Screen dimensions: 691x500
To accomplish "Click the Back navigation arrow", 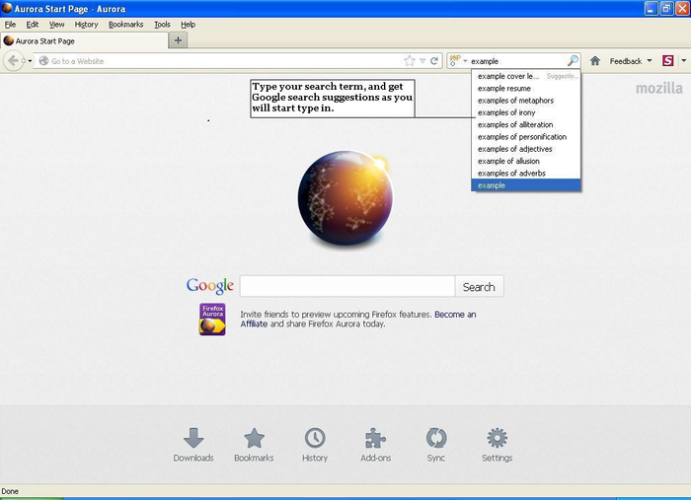I will (13, 61).
